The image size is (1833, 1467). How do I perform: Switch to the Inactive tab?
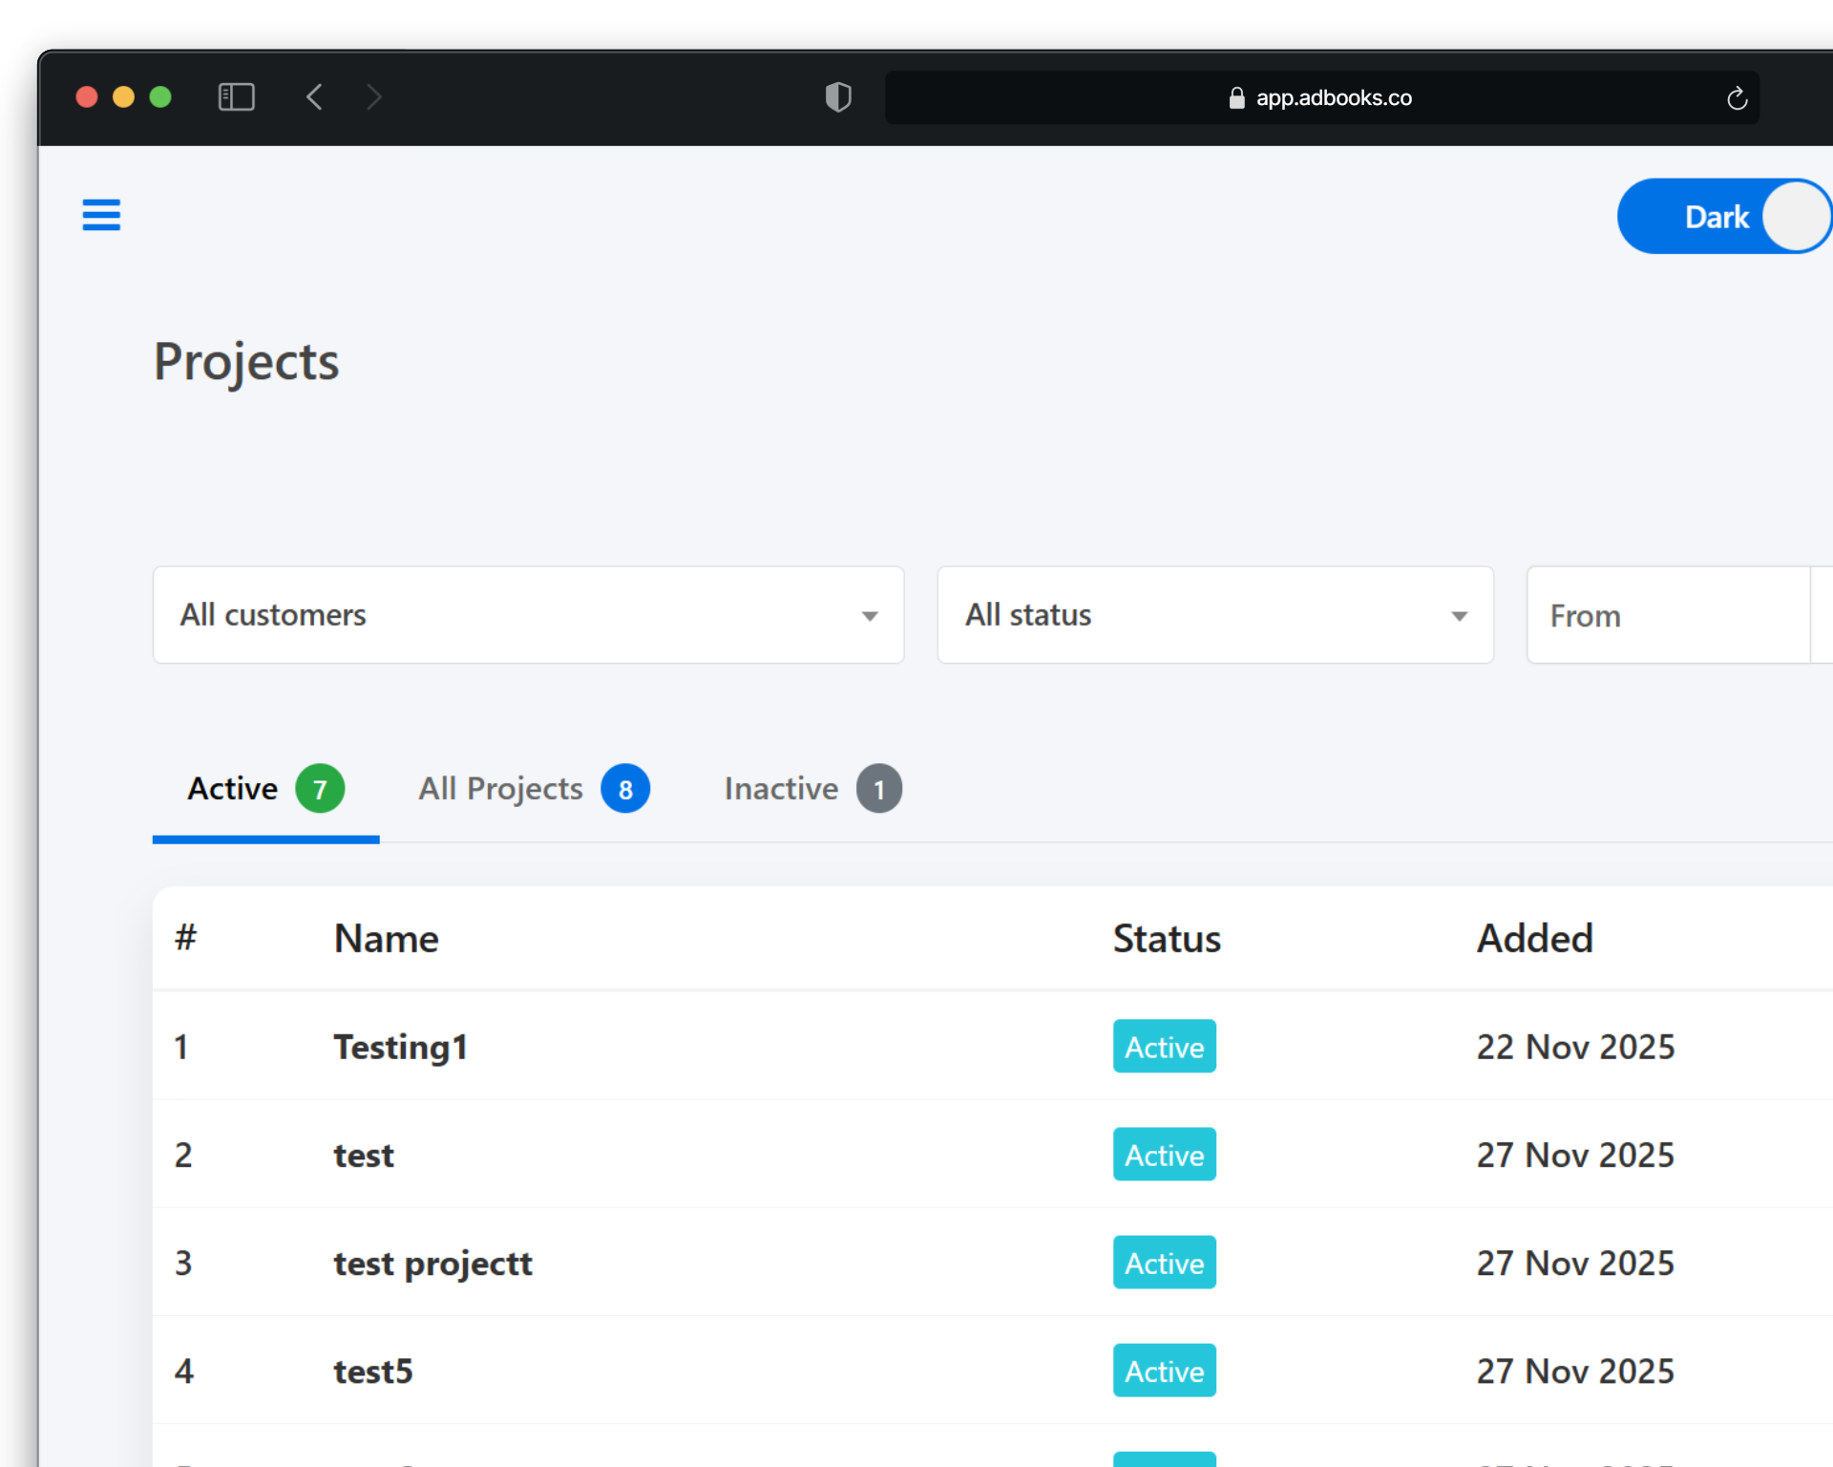pos(781,789)
